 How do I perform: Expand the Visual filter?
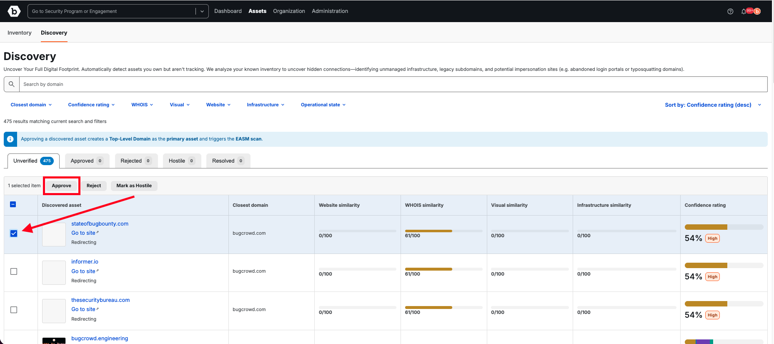pyautogui.click(x=180, y=105)
